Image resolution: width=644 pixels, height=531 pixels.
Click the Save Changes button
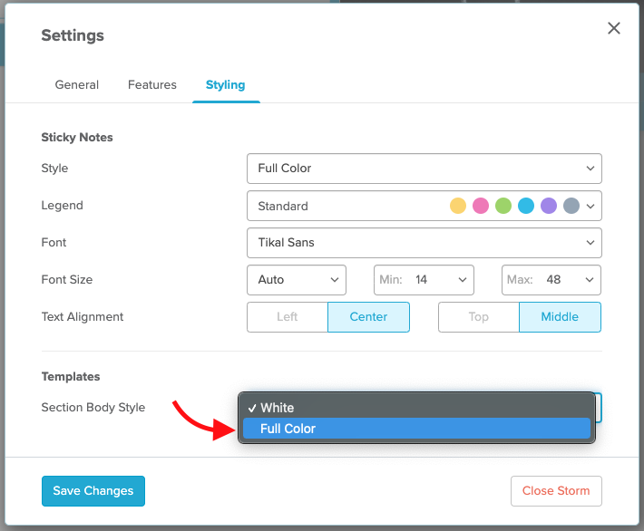93,491
